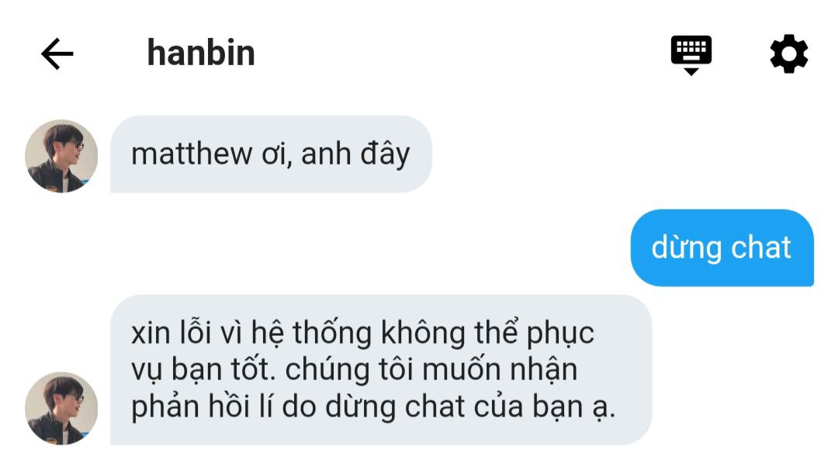Screen dimensions: 838x460
Task: Tap hanbin's avatar beside the first message
Action: (x=61, y=156)
